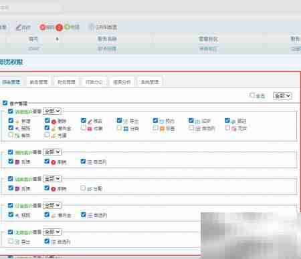Select the leftmost active tab in the permission tabs
Viewport: 301px width, 259px height.
tap(11, 82)
